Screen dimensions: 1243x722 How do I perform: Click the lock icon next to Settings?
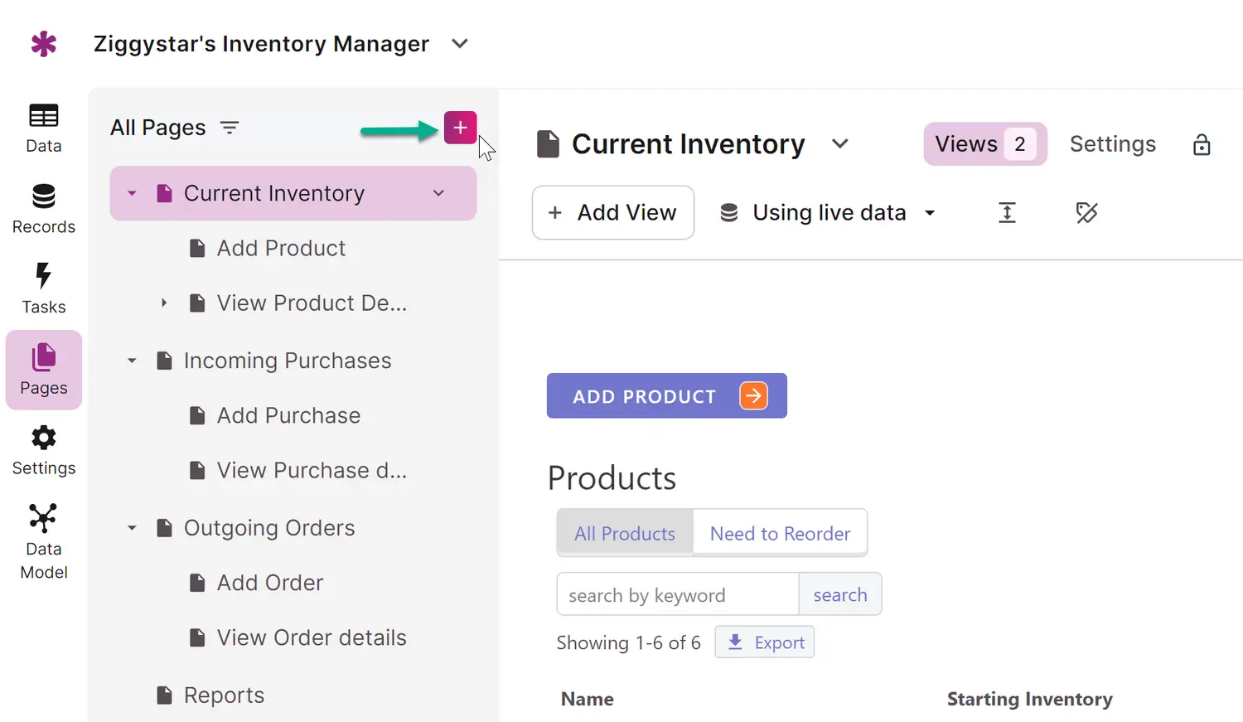click(x=1201, y=145)
